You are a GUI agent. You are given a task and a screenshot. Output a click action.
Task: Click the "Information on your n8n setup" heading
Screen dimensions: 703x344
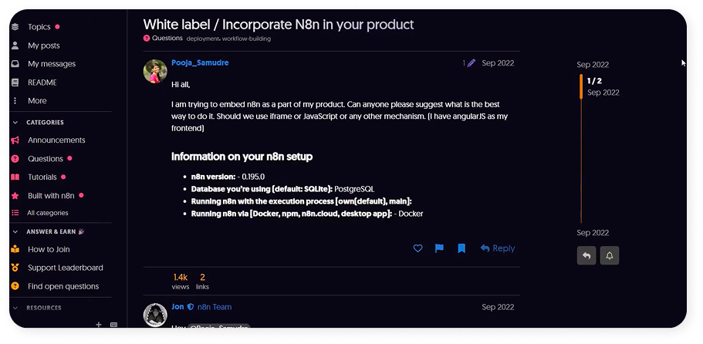coord(242,157)
